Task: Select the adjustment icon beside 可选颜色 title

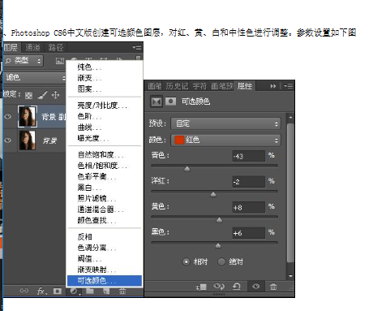Action: click(156, 102)
